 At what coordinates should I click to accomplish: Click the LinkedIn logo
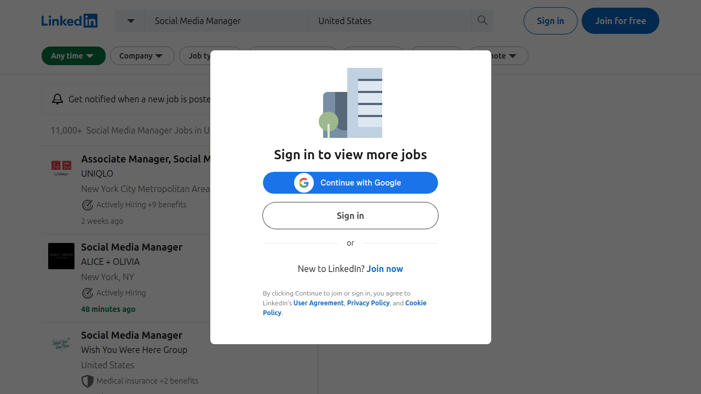coord(69,20)
